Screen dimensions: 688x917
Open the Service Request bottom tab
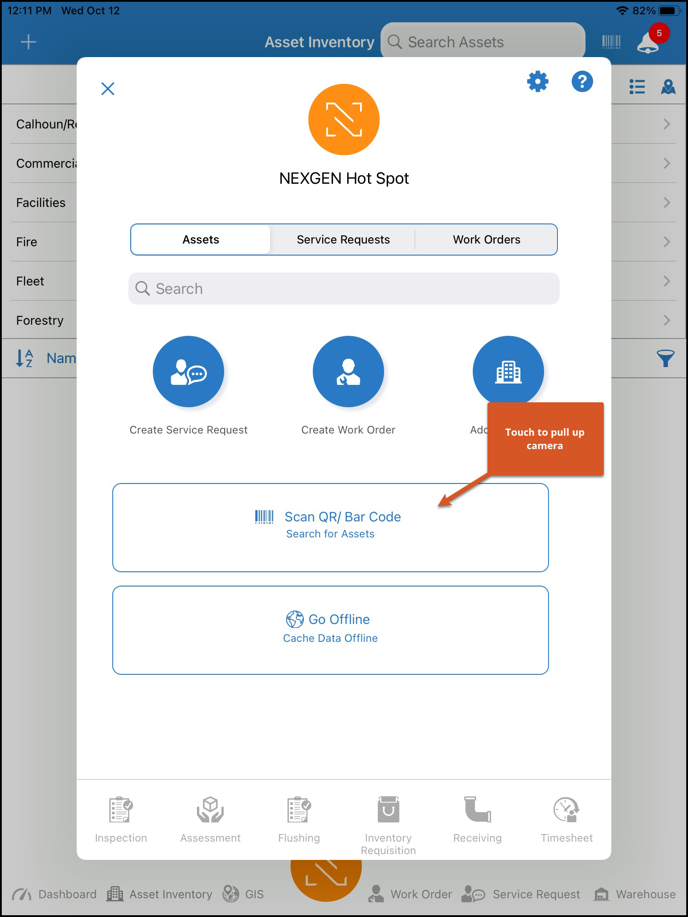coord(521,894)
